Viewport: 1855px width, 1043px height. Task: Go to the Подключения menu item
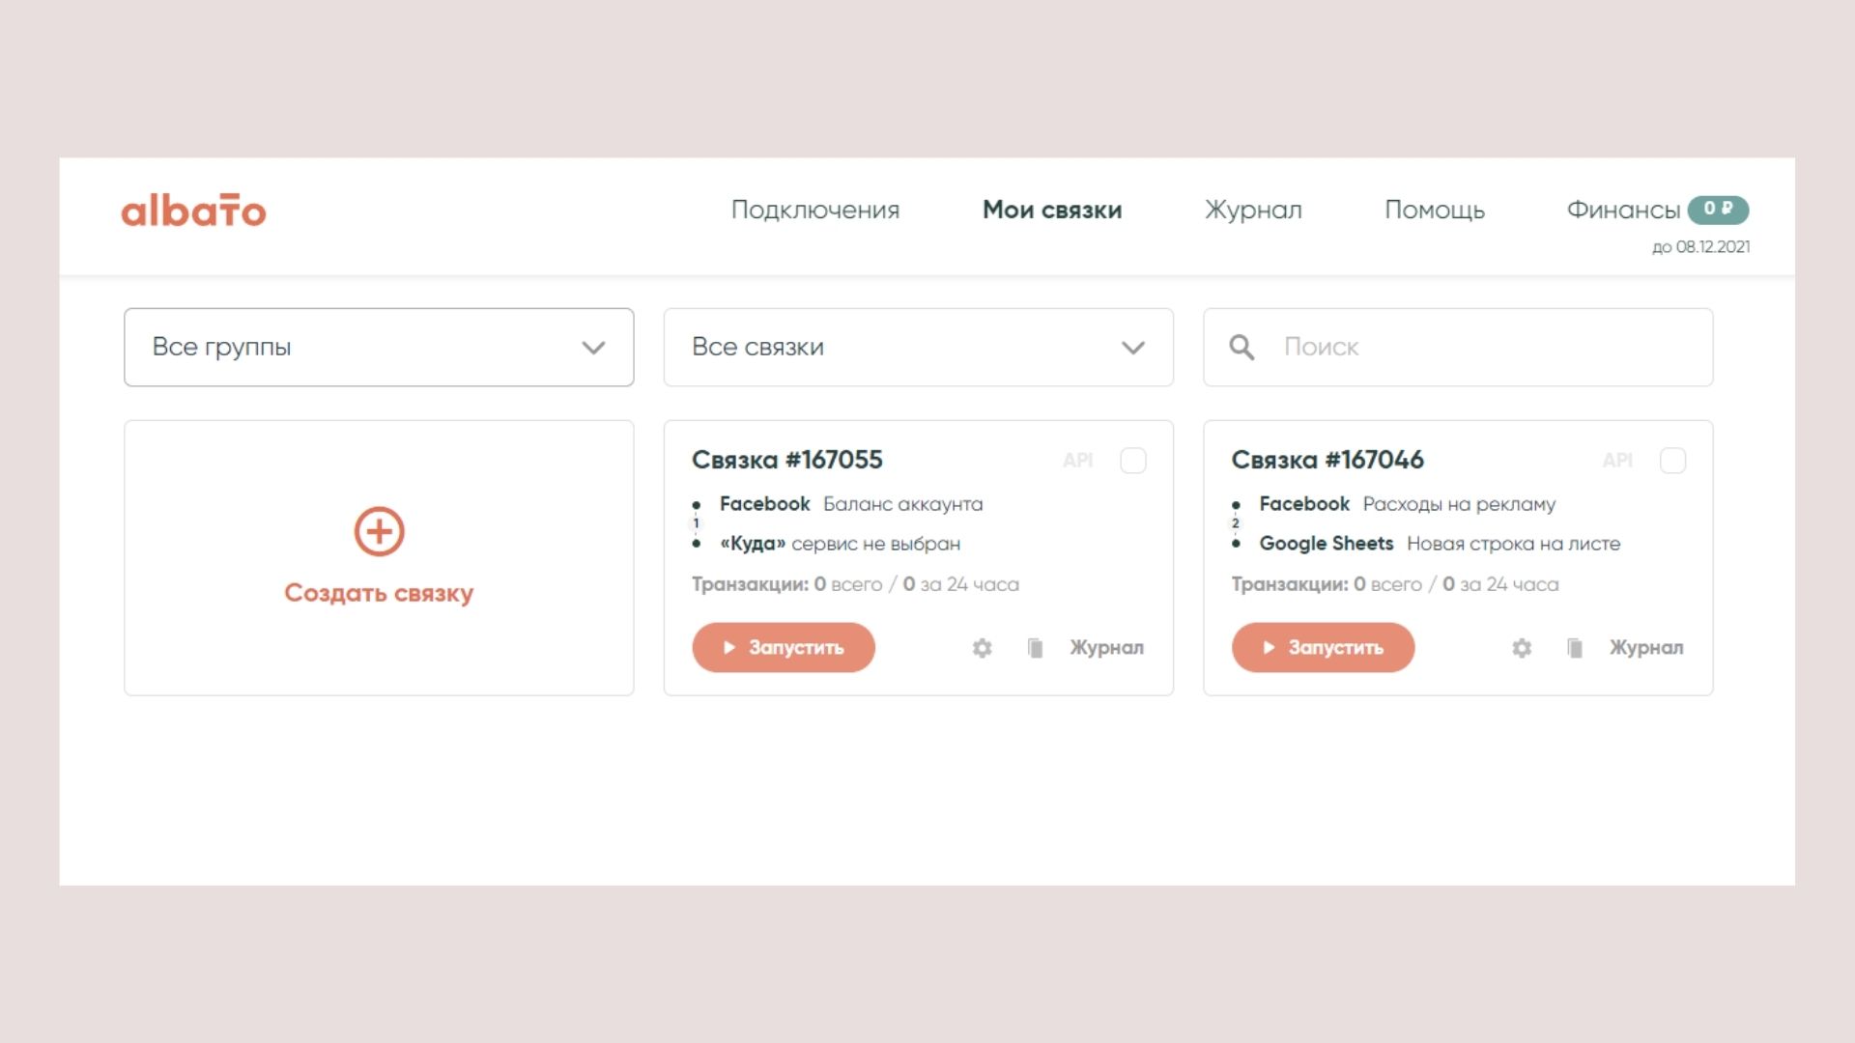[x=814, y=210]
